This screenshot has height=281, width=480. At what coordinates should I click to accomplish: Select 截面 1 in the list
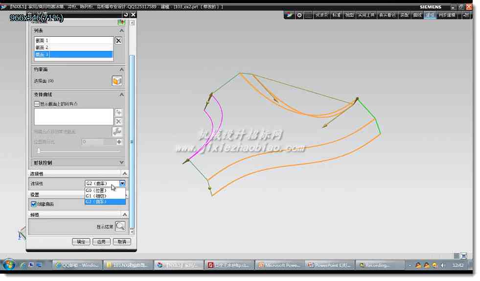tap(74, 41)
